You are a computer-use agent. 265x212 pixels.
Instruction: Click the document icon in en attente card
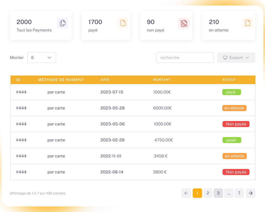coord(248,23)
